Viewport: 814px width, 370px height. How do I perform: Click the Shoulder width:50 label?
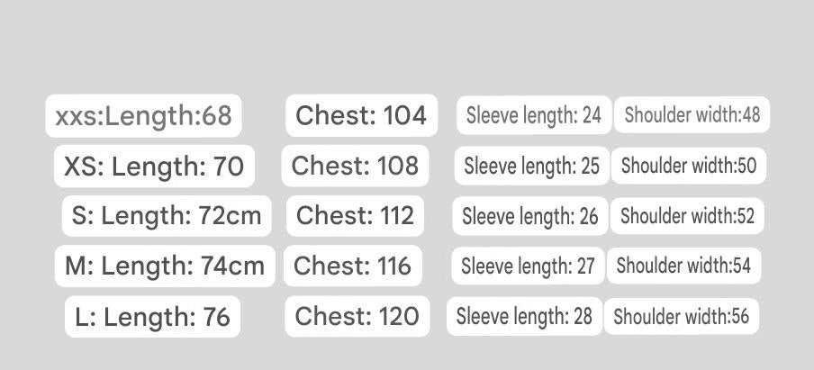pyautogui.click(x=688, y=166)
